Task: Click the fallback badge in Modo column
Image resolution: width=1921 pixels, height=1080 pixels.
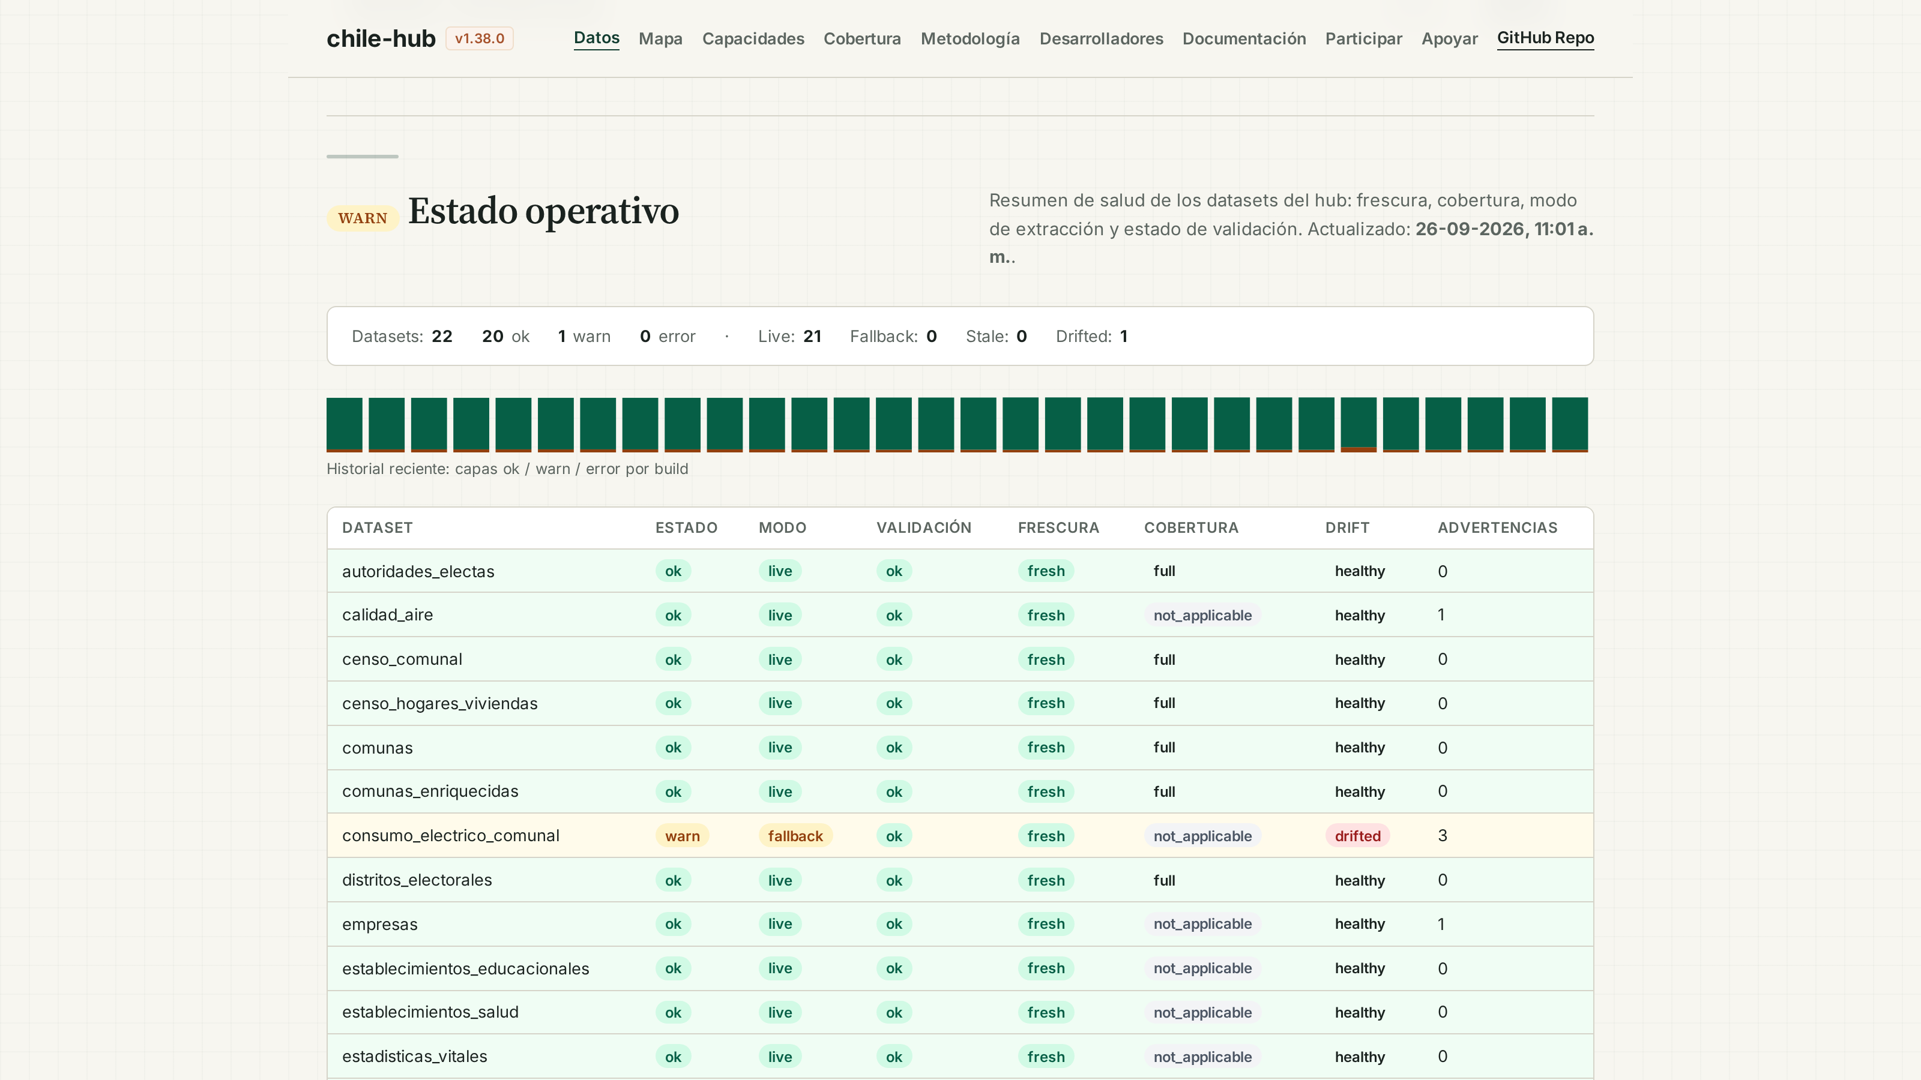Action: click(x=795, y=836)
